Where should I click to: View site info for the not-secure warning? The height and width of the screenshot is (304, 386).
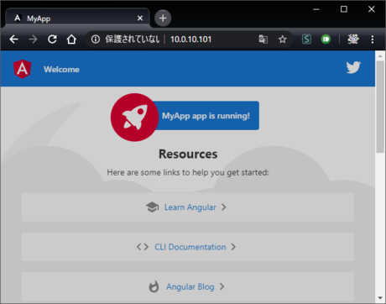click(96, 39)
